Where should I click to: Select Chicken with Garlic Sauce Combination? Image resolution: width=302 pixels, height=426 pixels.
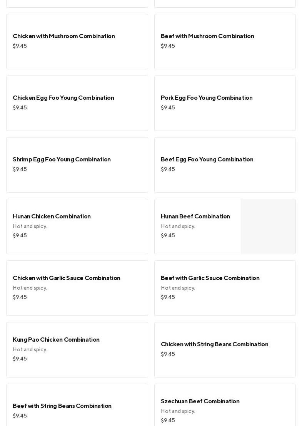tap(67, 278)
